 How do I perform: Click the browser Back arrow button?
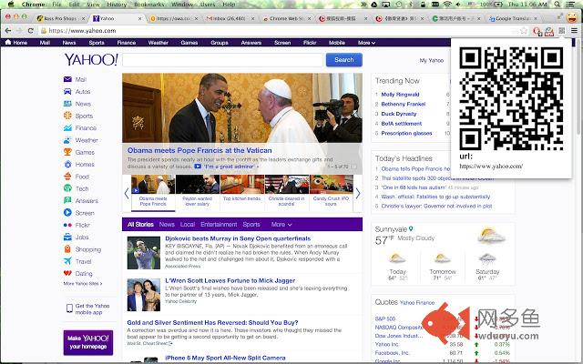tap(8, 30)
